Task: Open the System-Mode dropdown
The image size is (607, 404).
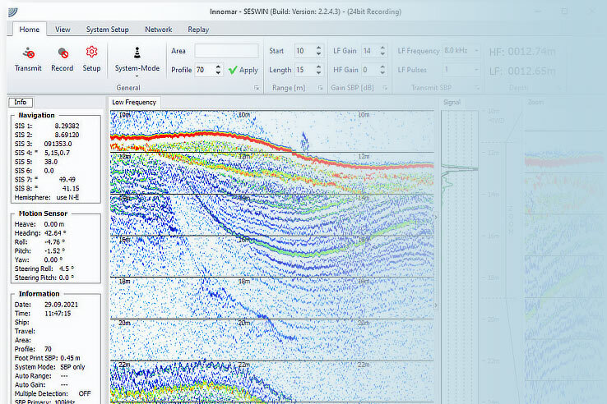Action: click(x=137, y=62)
